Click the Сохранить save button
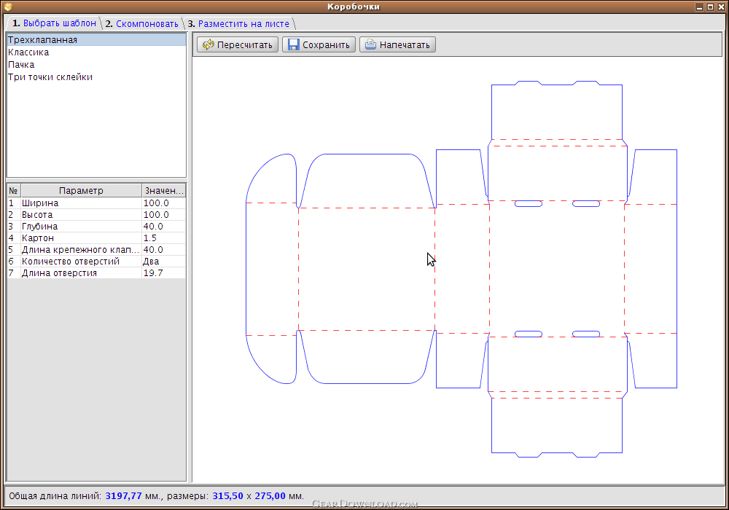This screenshot has height=510, width=729. (x=319, y=44)
